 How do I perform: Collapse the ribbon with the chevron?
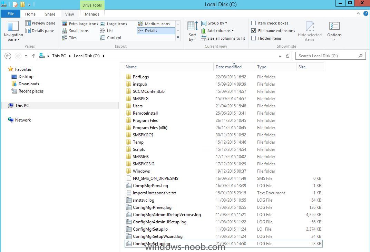(x=358, y=13)
